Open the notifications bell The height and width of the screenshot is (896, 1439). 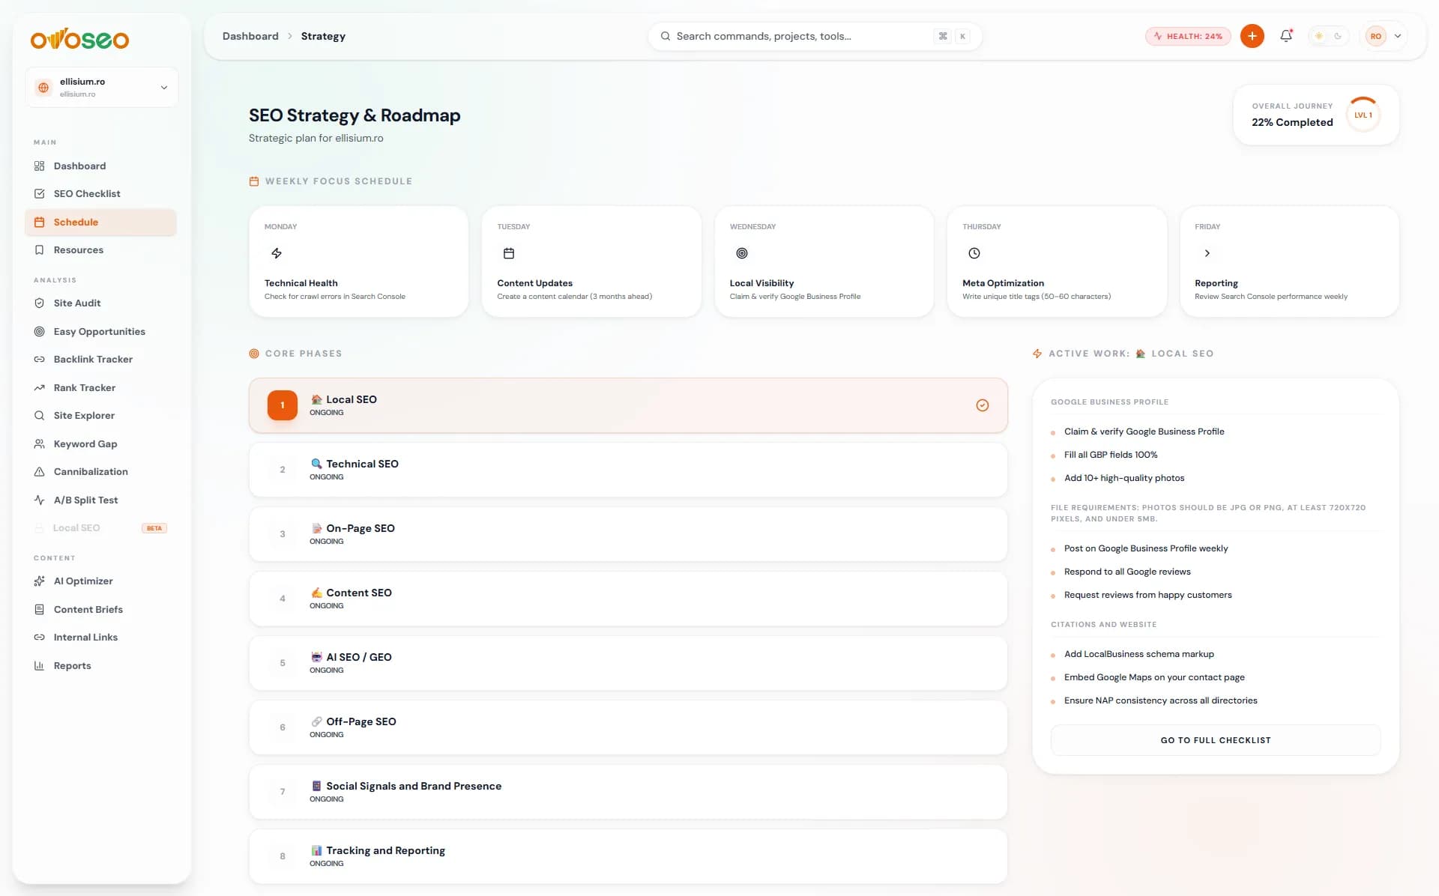pos(1286,35)
